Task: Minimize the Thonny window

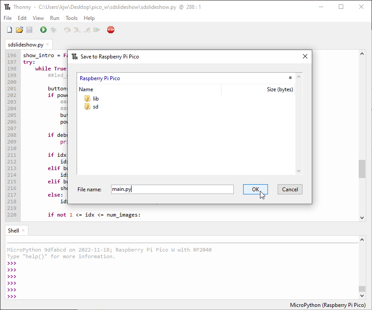Action: 321,7
